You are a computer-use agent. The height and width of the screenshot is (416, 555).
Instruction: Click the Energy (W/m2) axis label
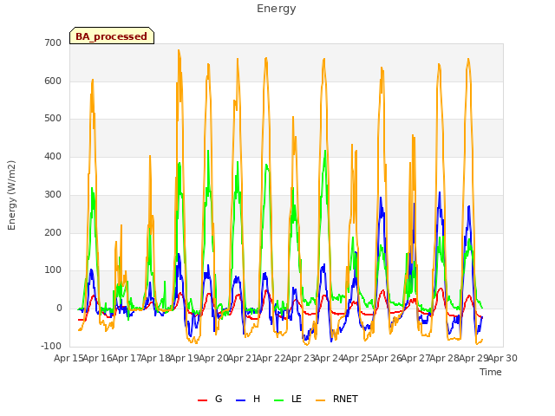[x=11, y=195]
